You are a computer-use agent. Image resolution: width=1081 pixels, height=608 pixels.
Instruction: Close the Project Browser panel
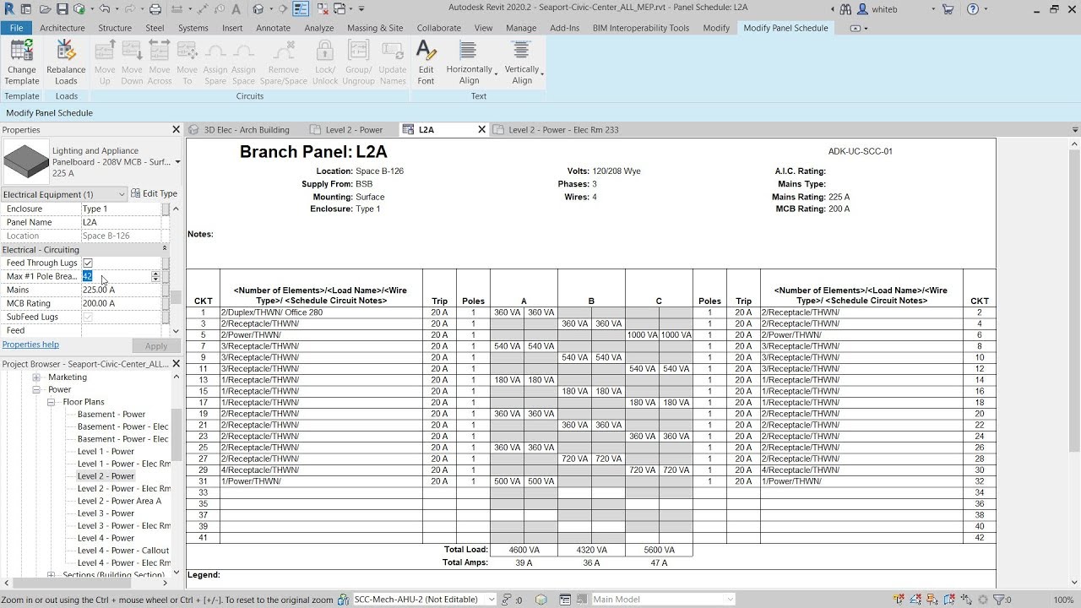[x=176, y=364]
